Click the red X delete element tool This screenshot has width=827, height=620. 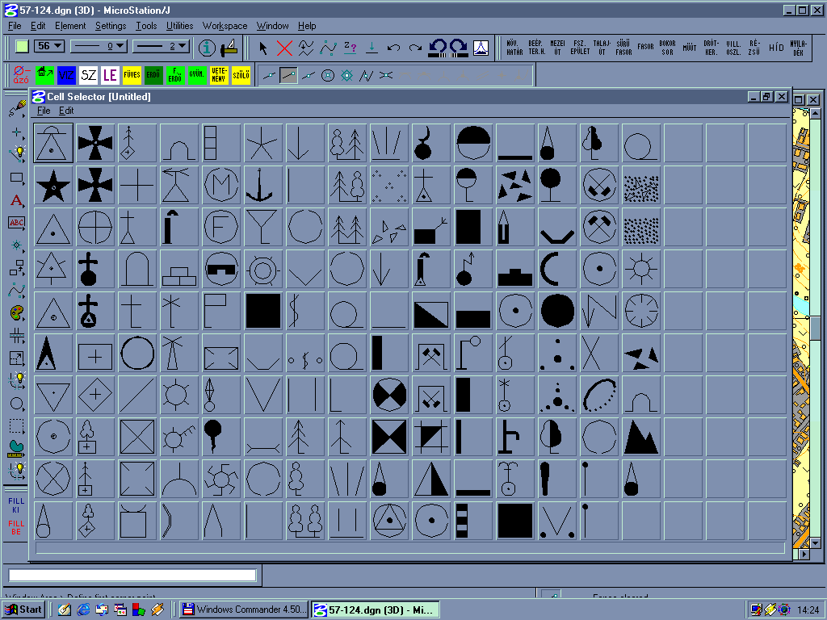point(284,48)
